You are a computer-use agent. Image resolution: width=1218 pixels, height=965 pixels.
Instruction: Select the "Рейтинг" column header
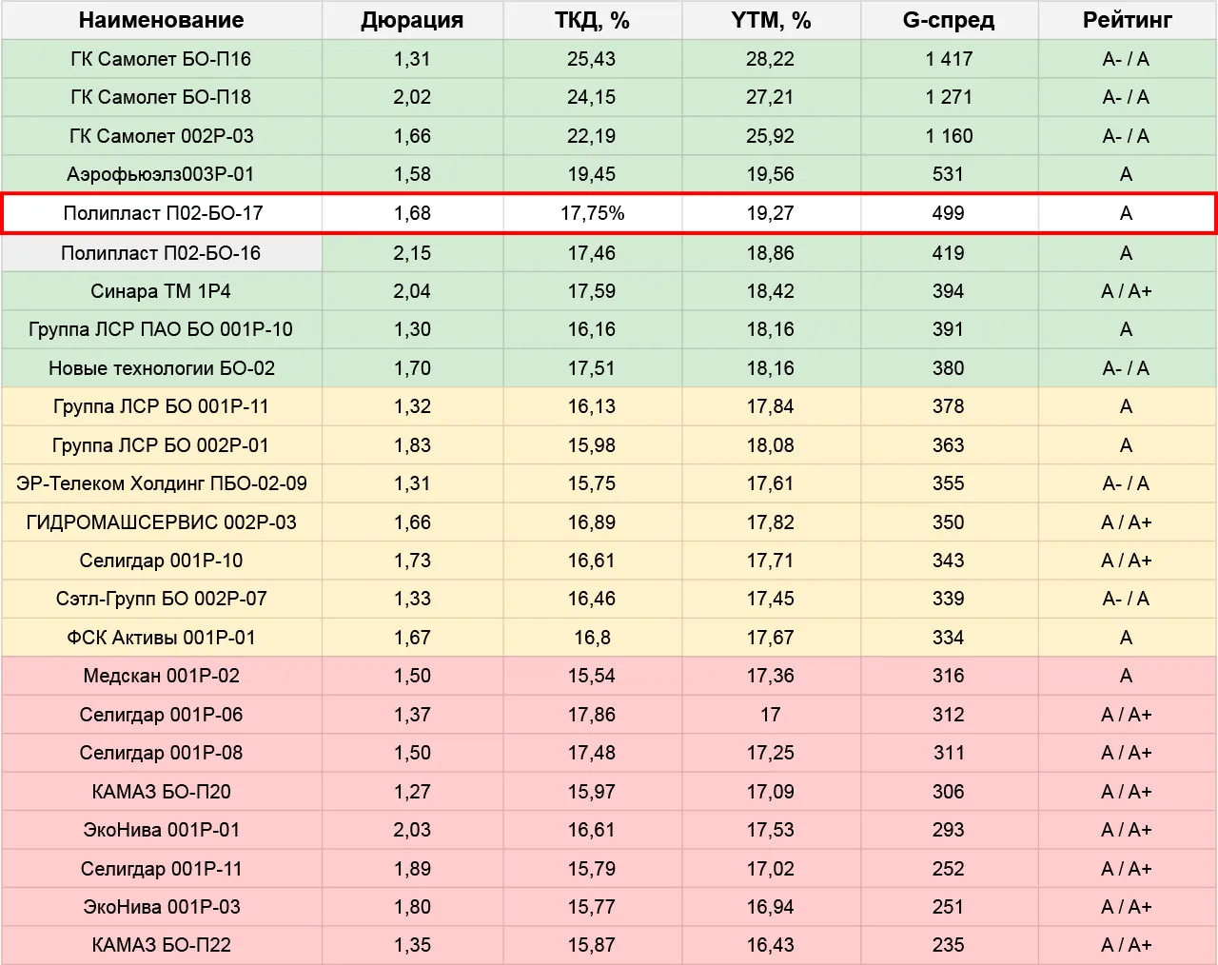point(1127,20)
